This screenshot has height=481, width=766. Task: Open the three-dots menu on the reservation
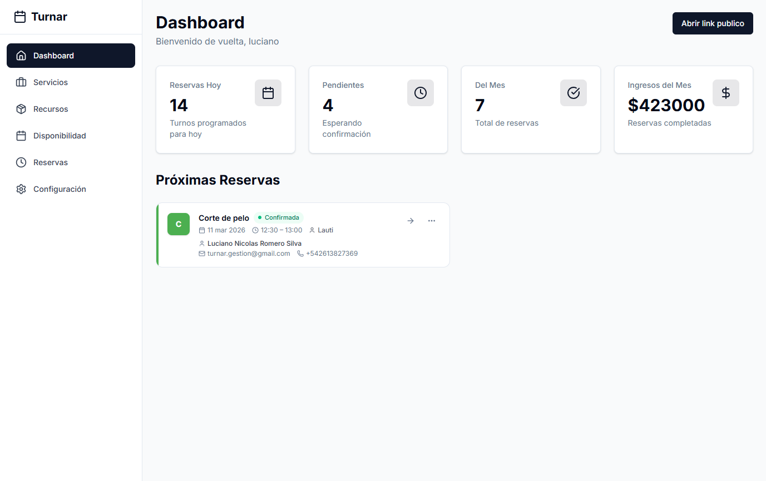coord(432,221)
